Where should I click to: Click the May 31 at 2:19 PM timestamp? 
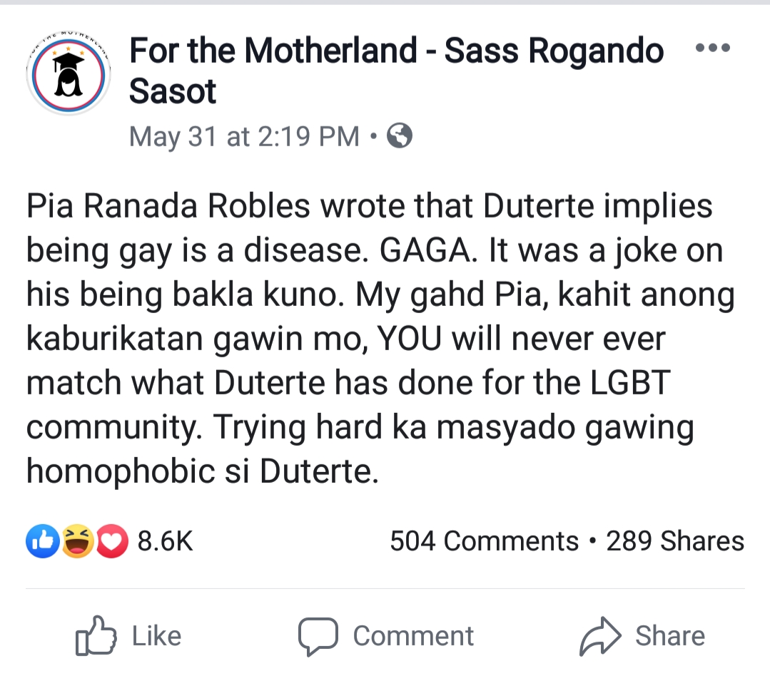[x=244, y=135]
